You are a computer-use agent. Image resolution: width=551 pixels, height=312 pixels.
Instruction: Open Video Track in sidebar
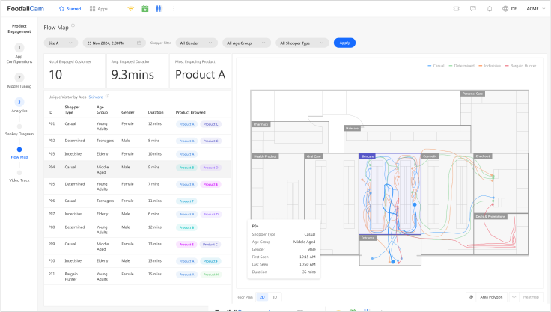tap(19, 180)
